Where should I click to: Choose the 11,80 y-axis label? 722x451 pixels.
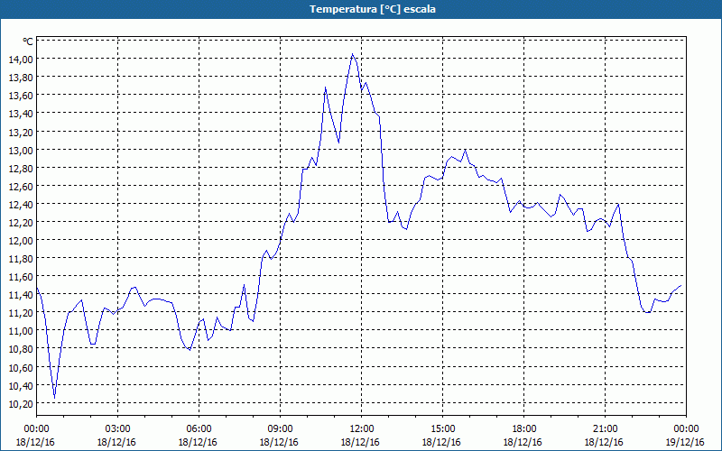[x=20, y=258]
